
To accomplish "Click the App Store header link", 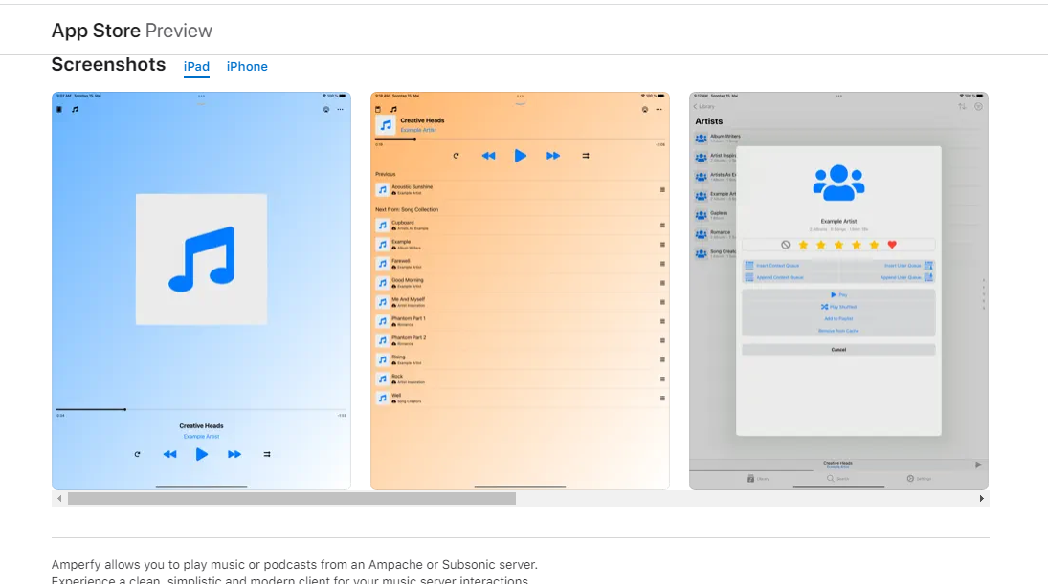I will point(96,31).
